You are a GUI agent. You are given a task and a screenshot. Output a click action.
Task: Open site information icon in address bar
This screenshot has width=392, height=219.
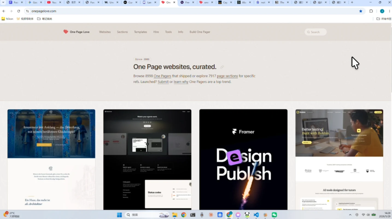27,11
